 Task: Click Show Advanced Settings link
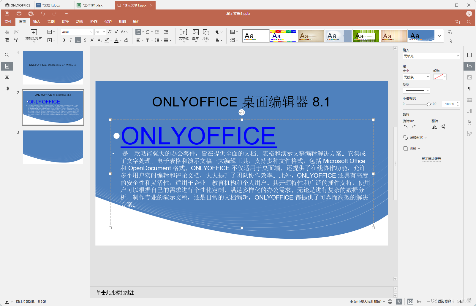[x=431, y=159]
